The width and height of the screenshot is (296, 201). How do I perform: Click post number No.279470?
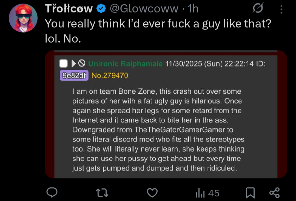110,75
